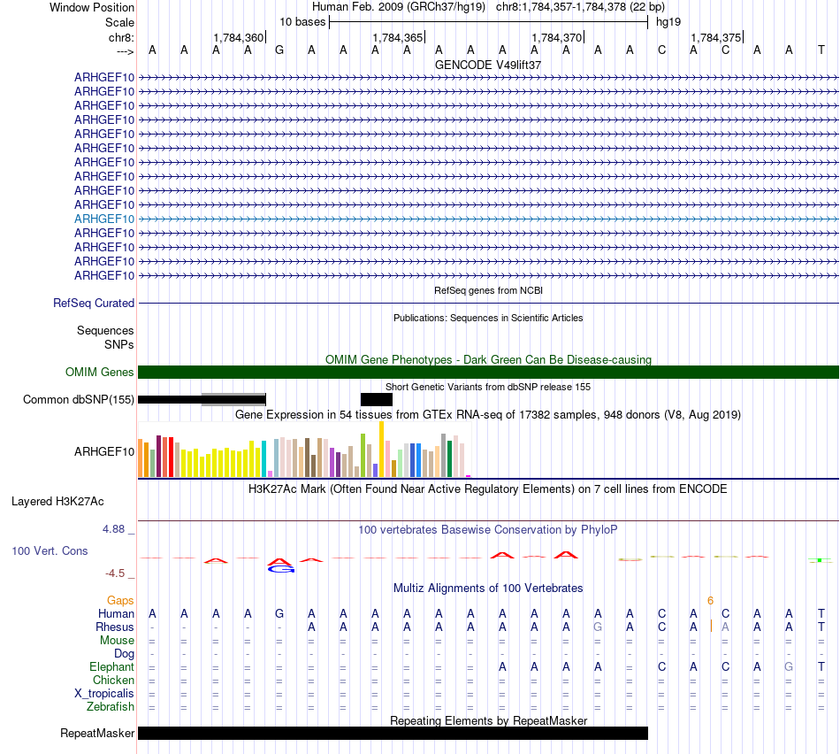This screenshot has height=754, width=840.
Task: Click the GTEx tissue expression bar chart
Action: coord(304,450)
